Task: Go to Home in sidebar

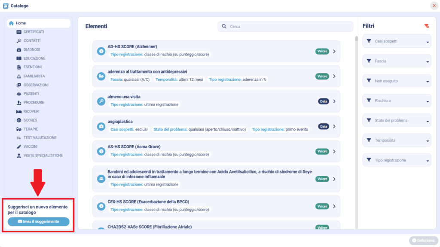Action: click(21, 23)
